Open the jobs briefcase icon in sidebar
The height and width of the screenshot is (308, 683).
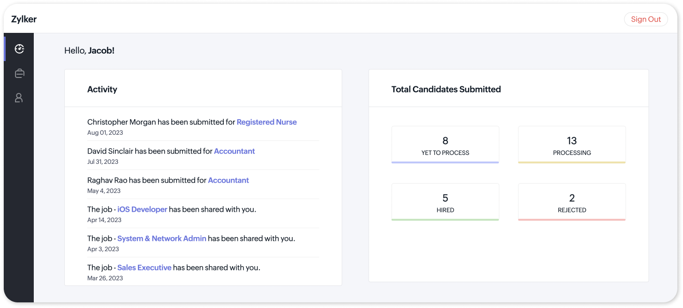(19, 73)
